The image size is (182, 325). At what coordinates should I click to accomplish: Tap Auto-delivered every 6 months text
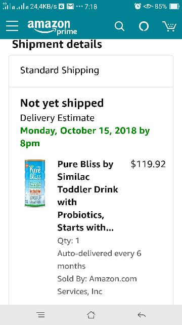pos(99,259)
